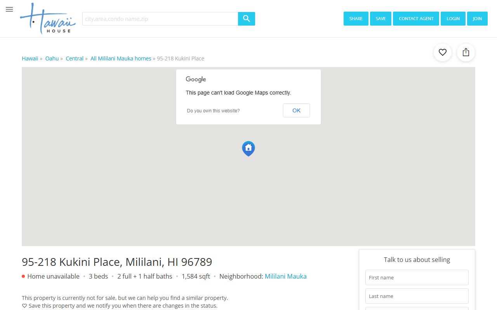The image size is (497, 310).
Task: Click the JOIN button
Action: (477, 19)
